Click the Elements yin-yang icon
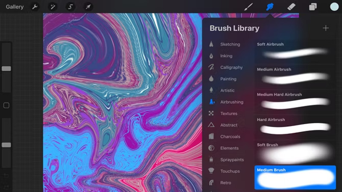The height and width of the screenshot is (192, 342). coord(211,148)
